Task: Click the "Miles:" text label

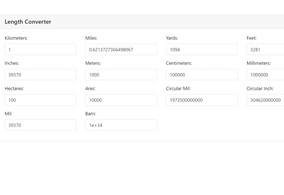Action: coord(91,38)
